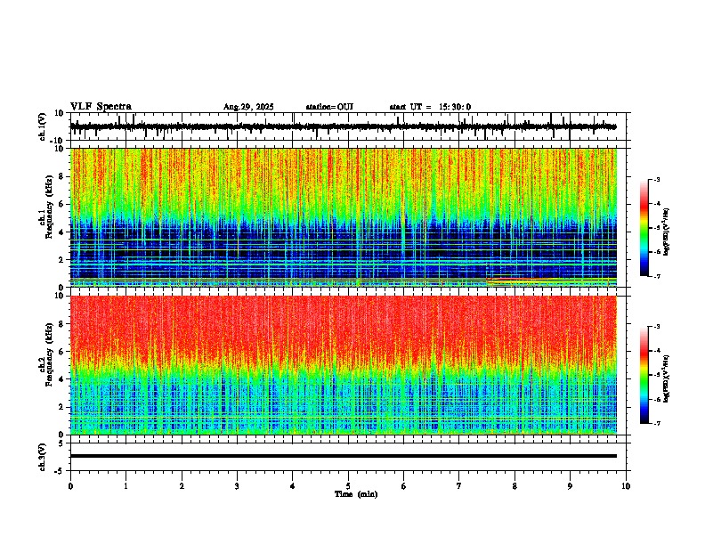Click the 'station=OUJ' label
The image size is (705, 545).
pos(329,107)
